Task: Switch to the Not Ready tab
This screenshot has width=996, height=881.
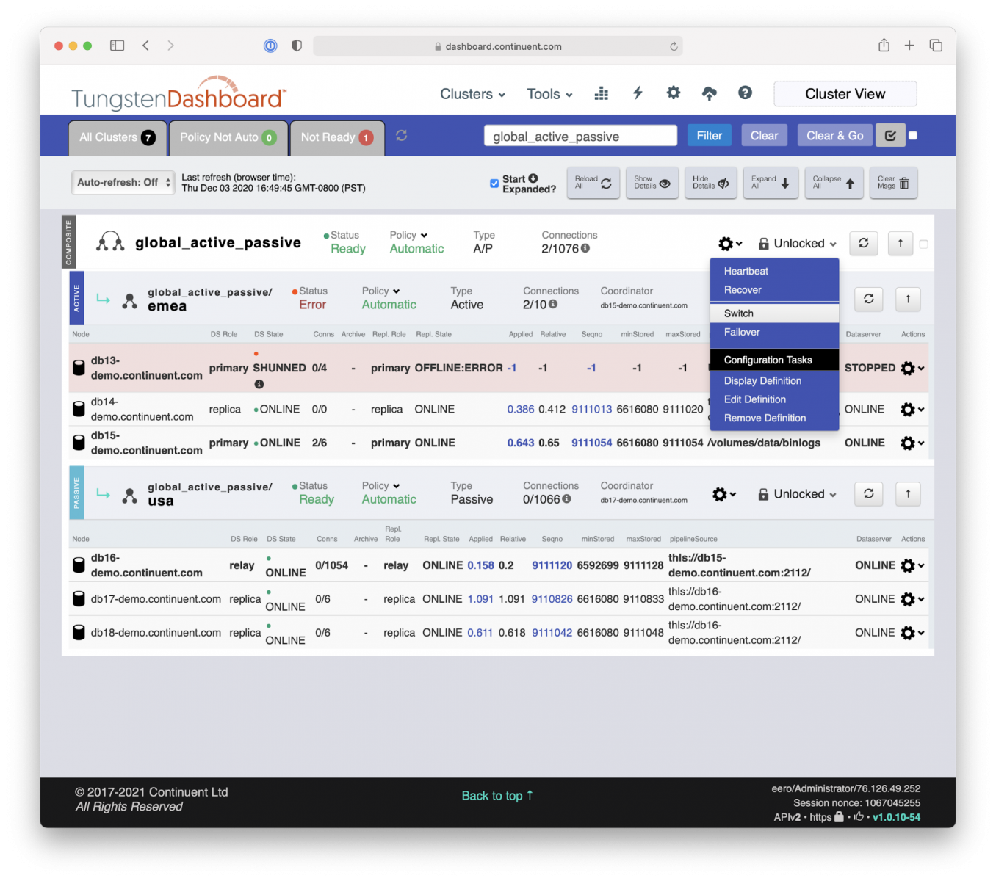Action: pos(337,138)
